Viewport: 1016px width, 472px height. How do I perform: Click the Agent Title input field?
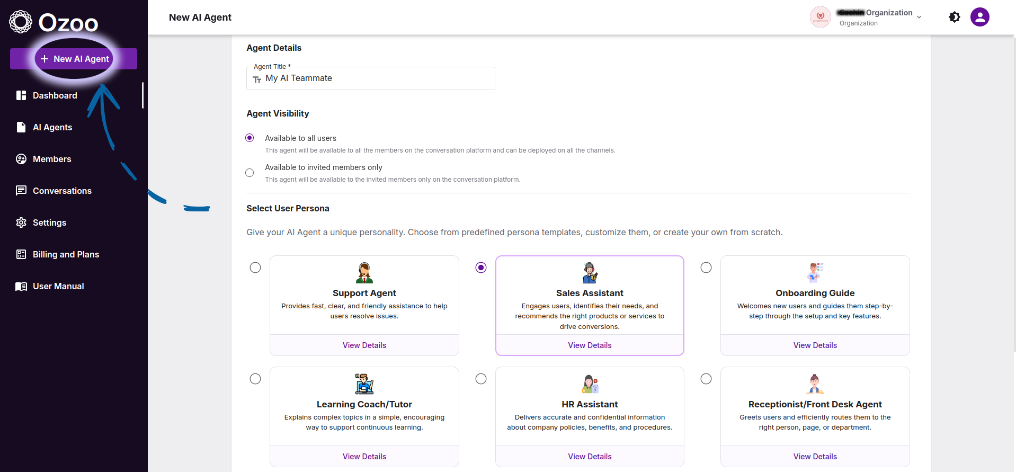(x=376, y=78)
